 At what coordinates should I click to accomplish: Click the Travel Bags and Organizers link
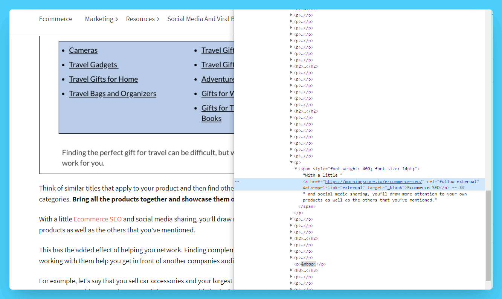[x=113, y=94]
